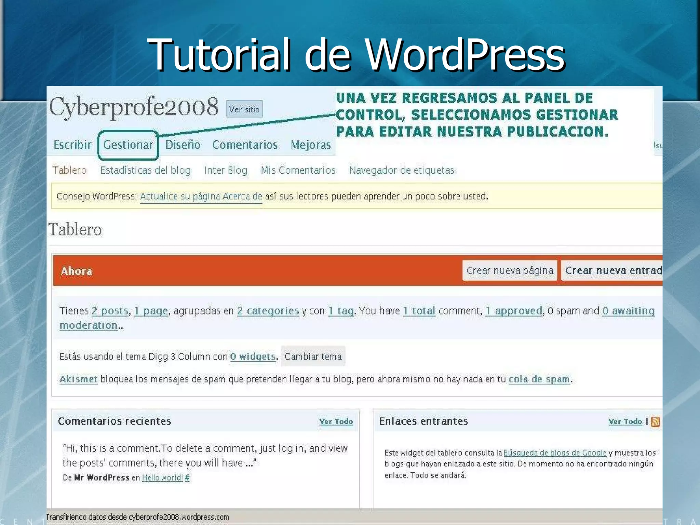
Task: Open the 1 total comment link
Action: tap(419, 311)
